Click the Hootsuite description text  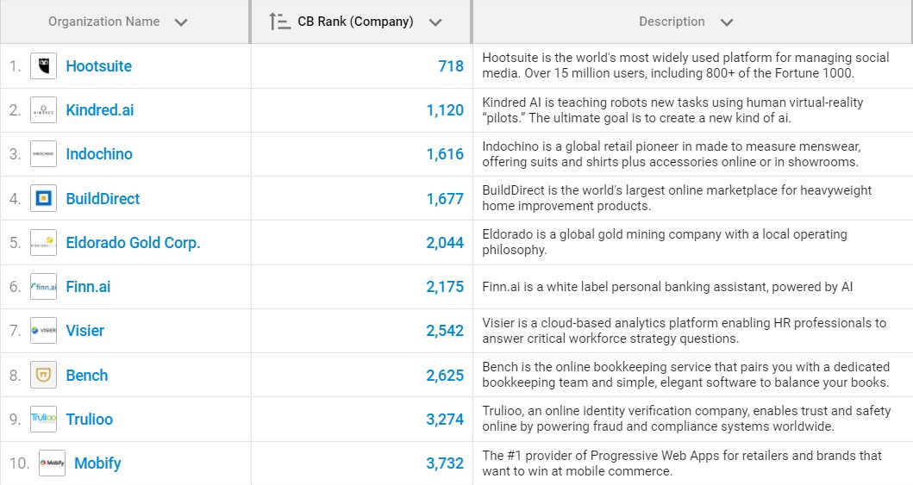pos(685,65)
